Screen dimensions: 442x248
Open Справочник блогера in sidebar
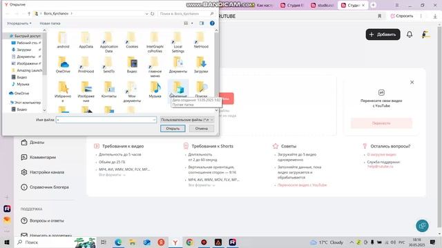click(45, 187)
